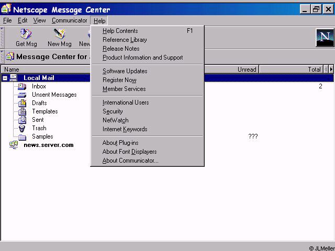Click the news.server.com newsgroup icon
The height and width of the screenshot is (251, 335).
[x=14, y=145]
